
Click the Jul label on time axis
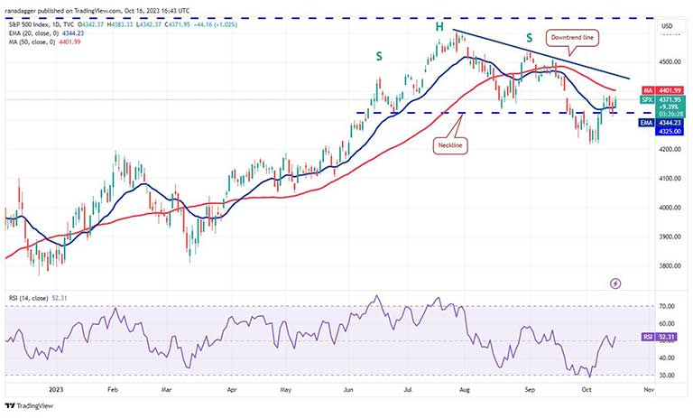click(408, 390)
